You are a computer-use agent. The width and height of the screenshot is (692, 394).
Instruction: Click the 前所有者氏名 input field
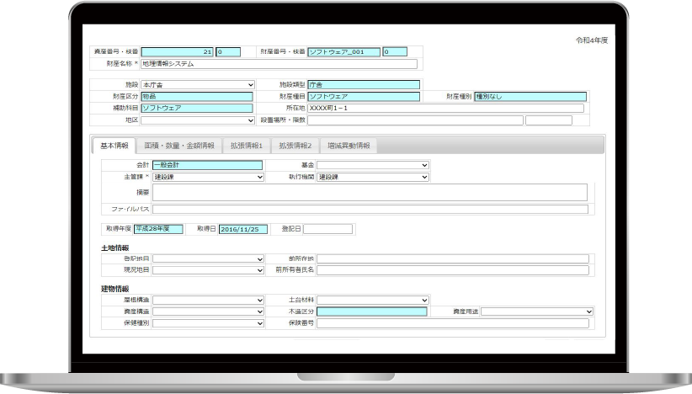click(x=453, y=270)
